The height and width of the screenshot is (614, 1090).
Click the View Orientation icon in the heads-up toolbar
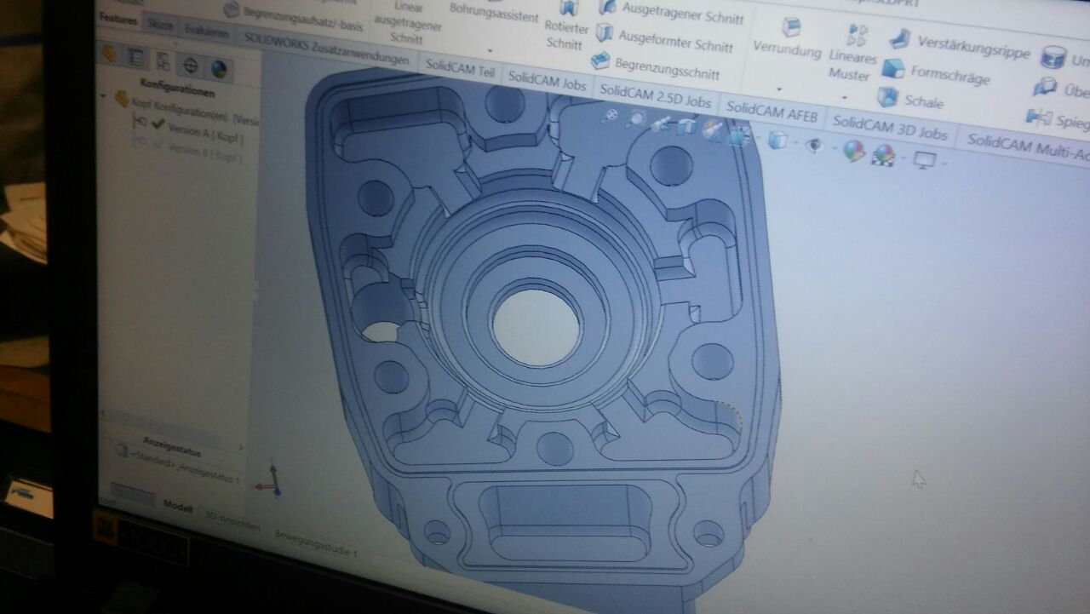pos(739,135)
